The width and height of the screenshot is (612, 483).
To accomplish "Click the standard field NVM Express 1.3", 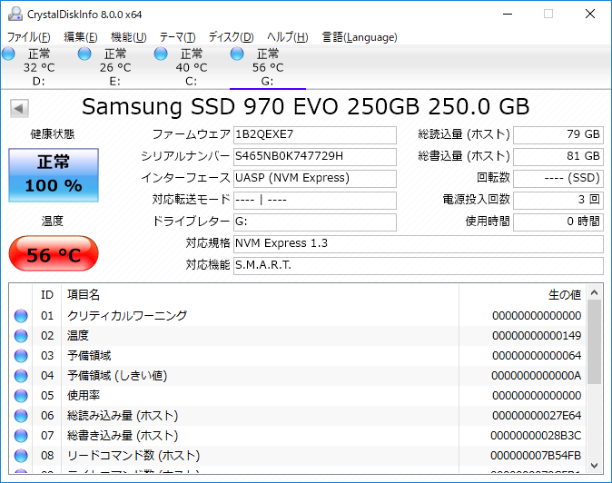I will pyautogui.click(x=419, y=244).
